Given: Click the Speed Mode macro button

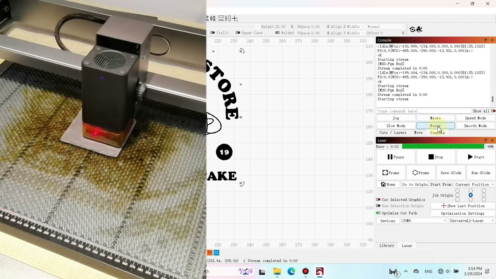Looking at the screenshot, I should (x=475, y=118).
